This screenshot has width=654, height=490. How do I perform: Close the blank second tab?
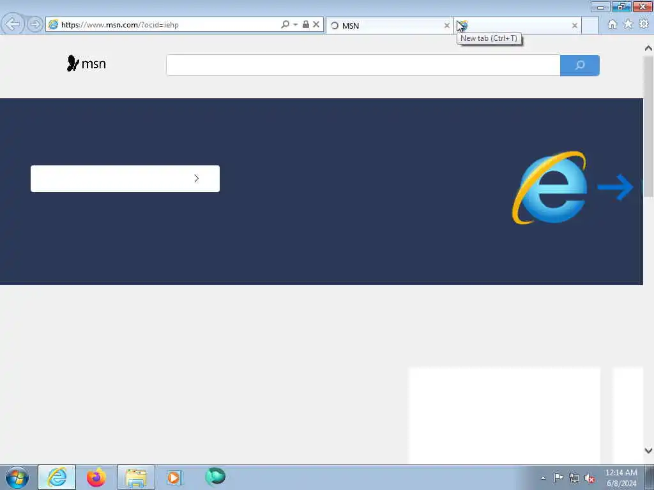(574, 26)
